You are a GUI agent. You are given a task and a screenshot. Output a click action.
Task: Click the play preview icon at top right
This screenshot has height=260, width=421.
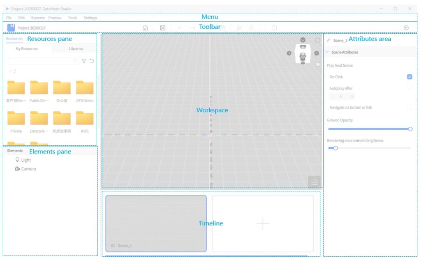[x=405, y=27]
